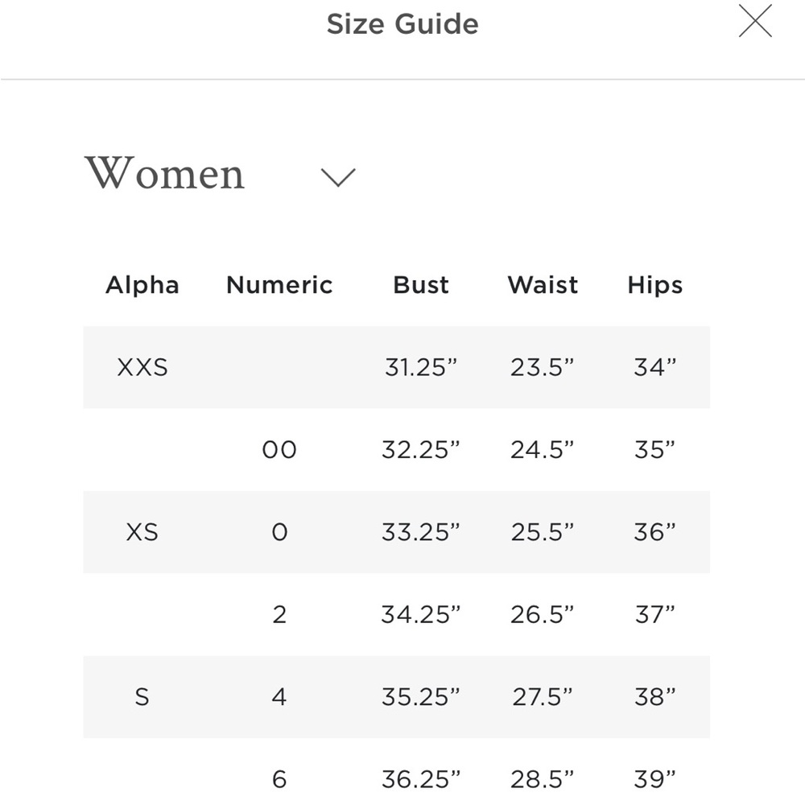Click the Hips column header

point(654,285)
